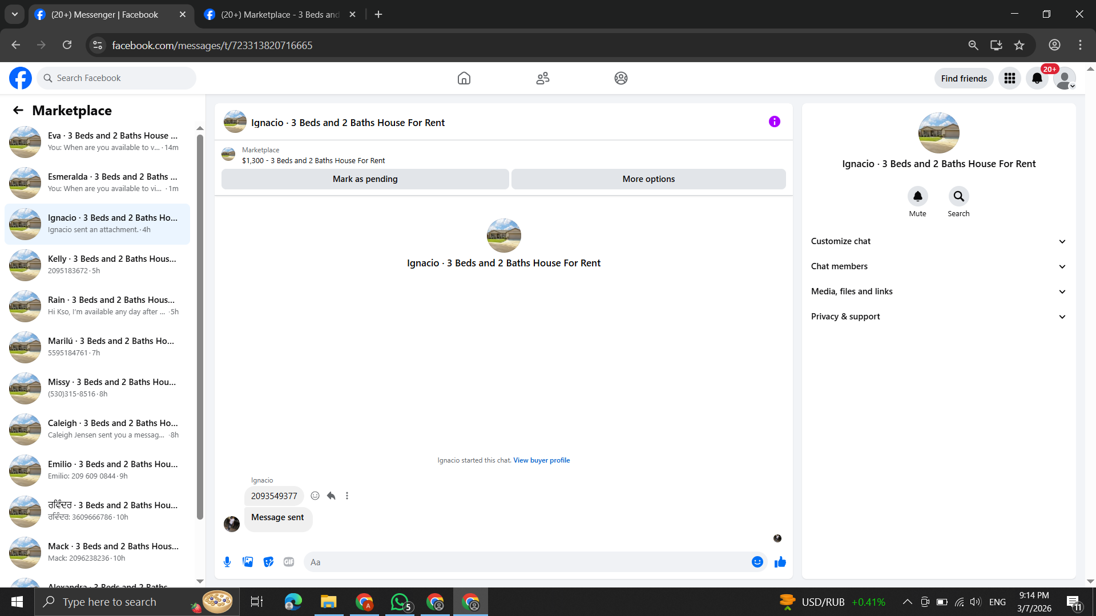This screenshot has width=1096, height=616.
Task: Click the More options button
Action: pyautogui.click(x=648, y=179)
